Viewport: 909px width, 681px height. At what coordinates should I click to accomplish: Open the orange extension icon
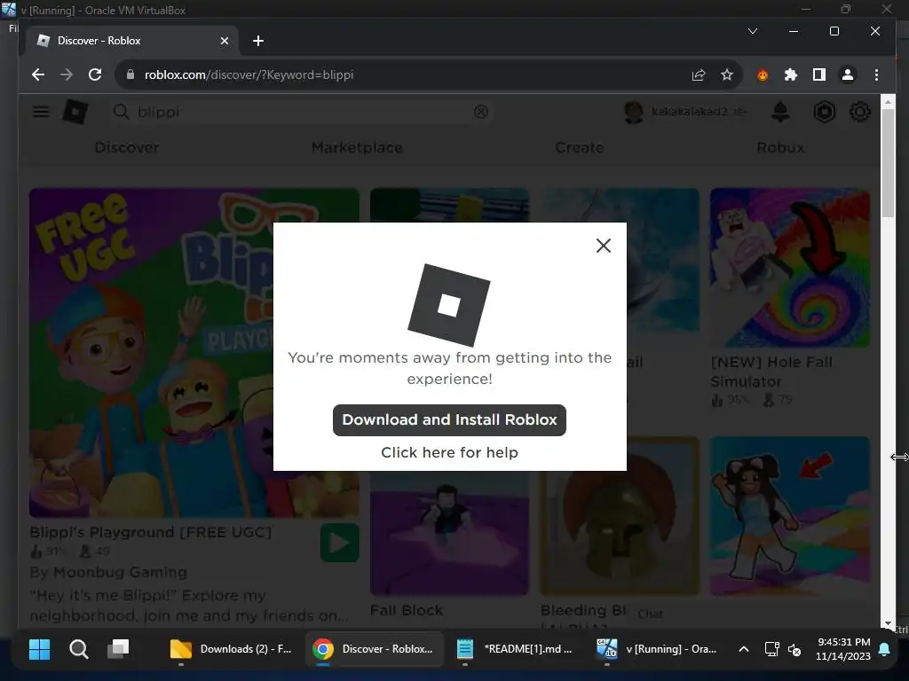[763, 74]
